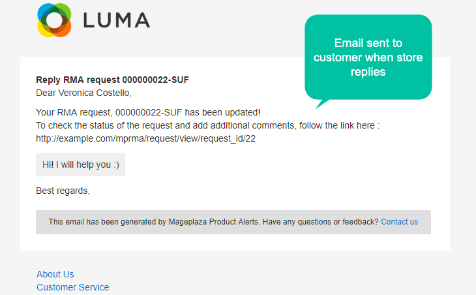Image resolution: width=476 pixels, height=295 pixels.
Task: Click "Have any questions or feedback?" text
Action: 321,222
